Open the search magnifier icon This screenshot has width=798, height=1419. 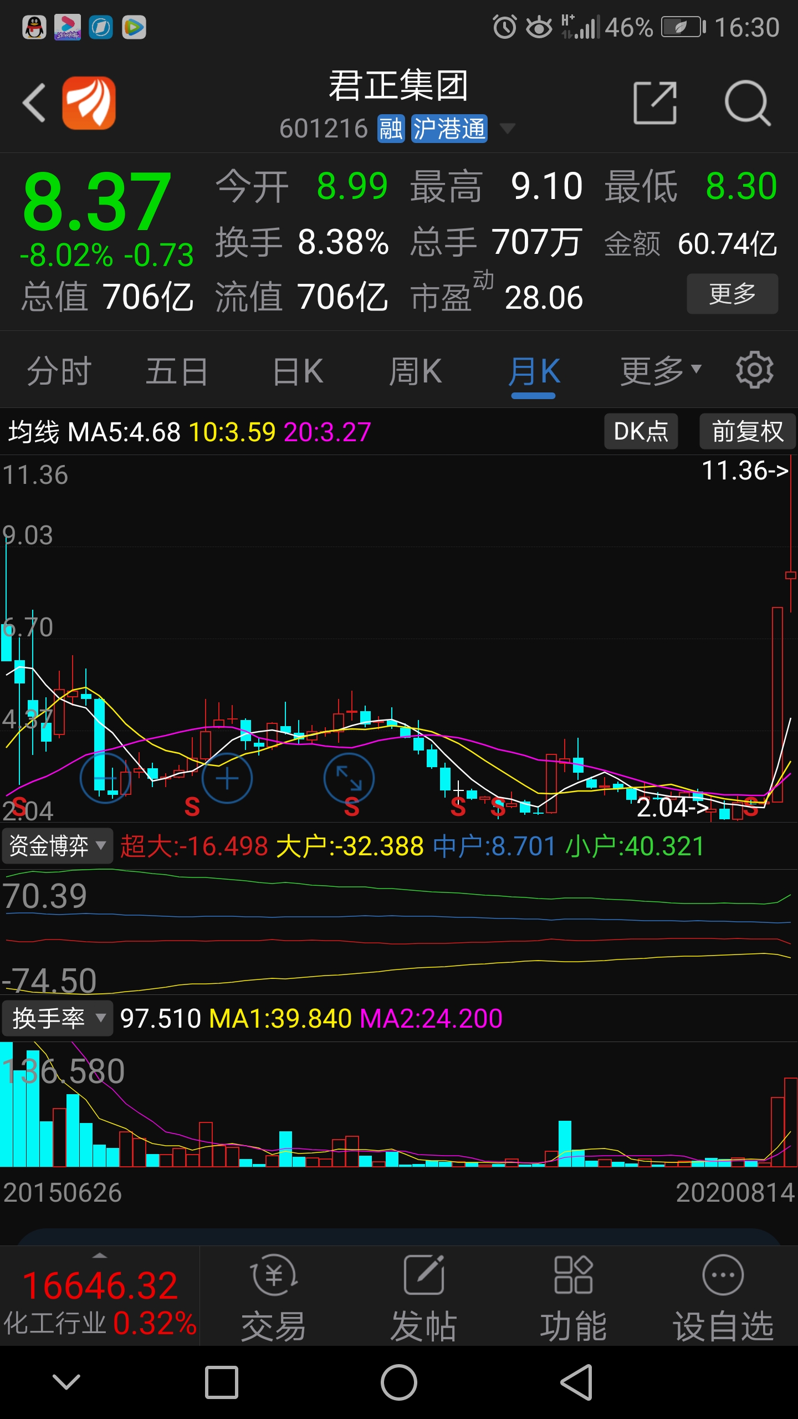point(748,103)
